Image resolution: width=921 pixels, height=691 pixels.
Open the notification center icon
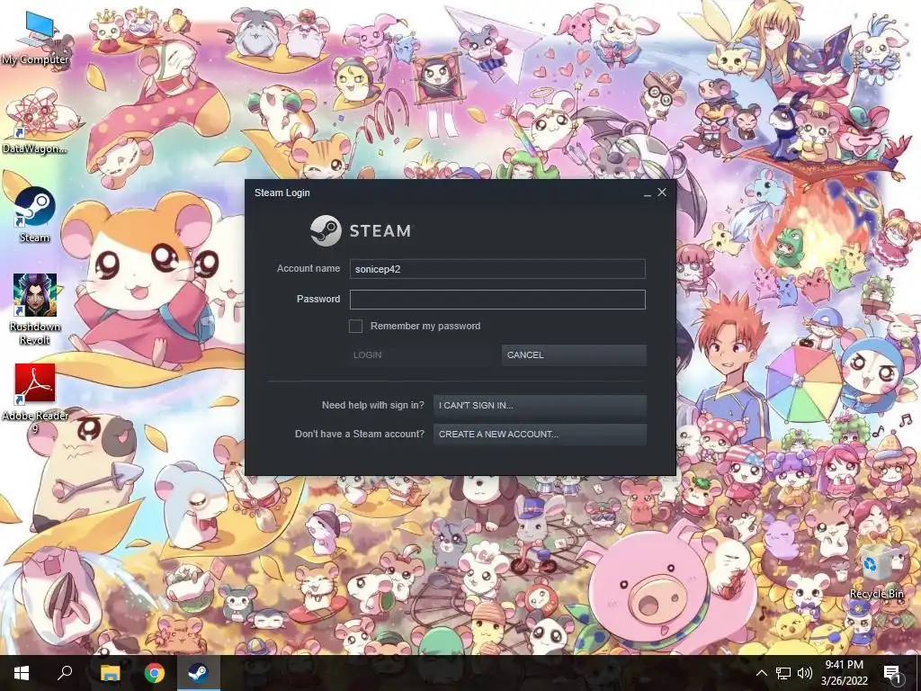[x=892, y=673]
